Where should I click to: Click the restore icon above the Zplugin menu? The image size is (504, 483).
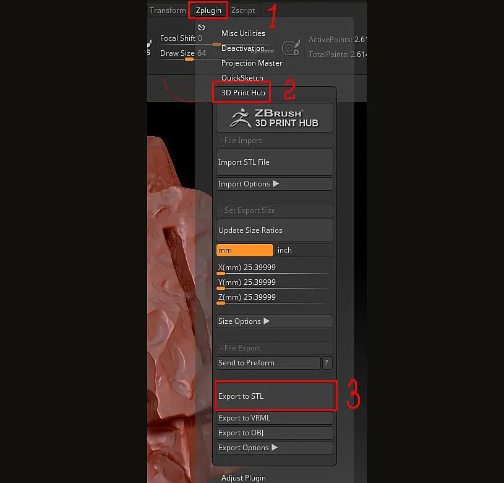click(202, 28)
